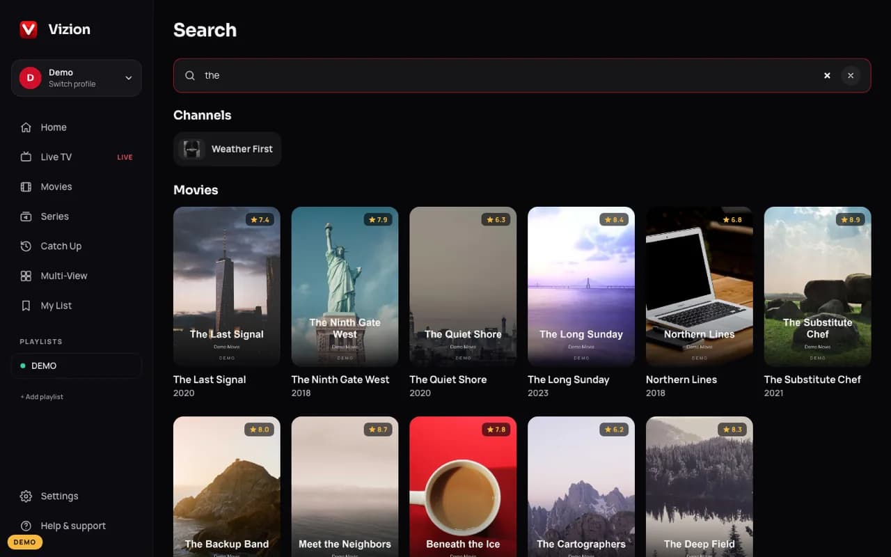Image resolution: width=891 pixels, height=557 pixels.
Task: Open The Cartographers poster
Action: coord(581,487)
